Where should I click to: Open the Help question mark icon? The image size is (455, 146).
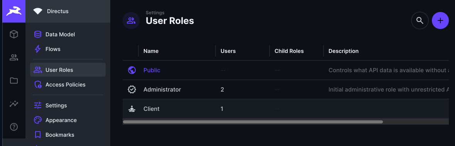13,127
